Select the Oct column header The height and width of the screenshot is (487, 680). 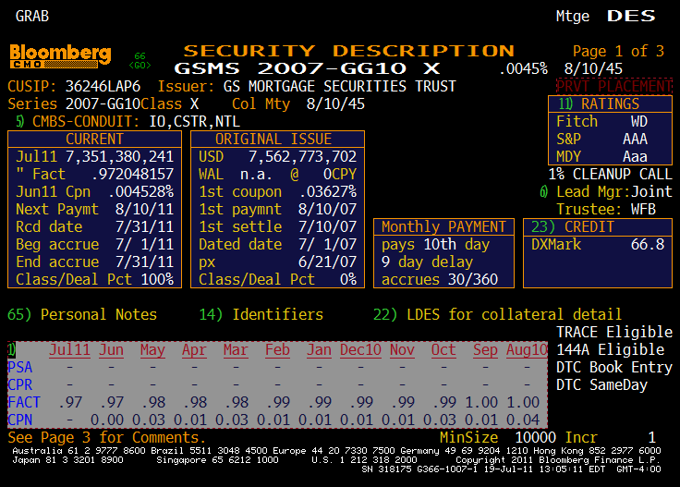443,350
